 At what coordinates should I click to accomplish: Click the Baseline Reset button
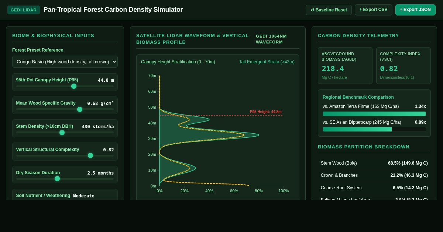tap(329, 10)
